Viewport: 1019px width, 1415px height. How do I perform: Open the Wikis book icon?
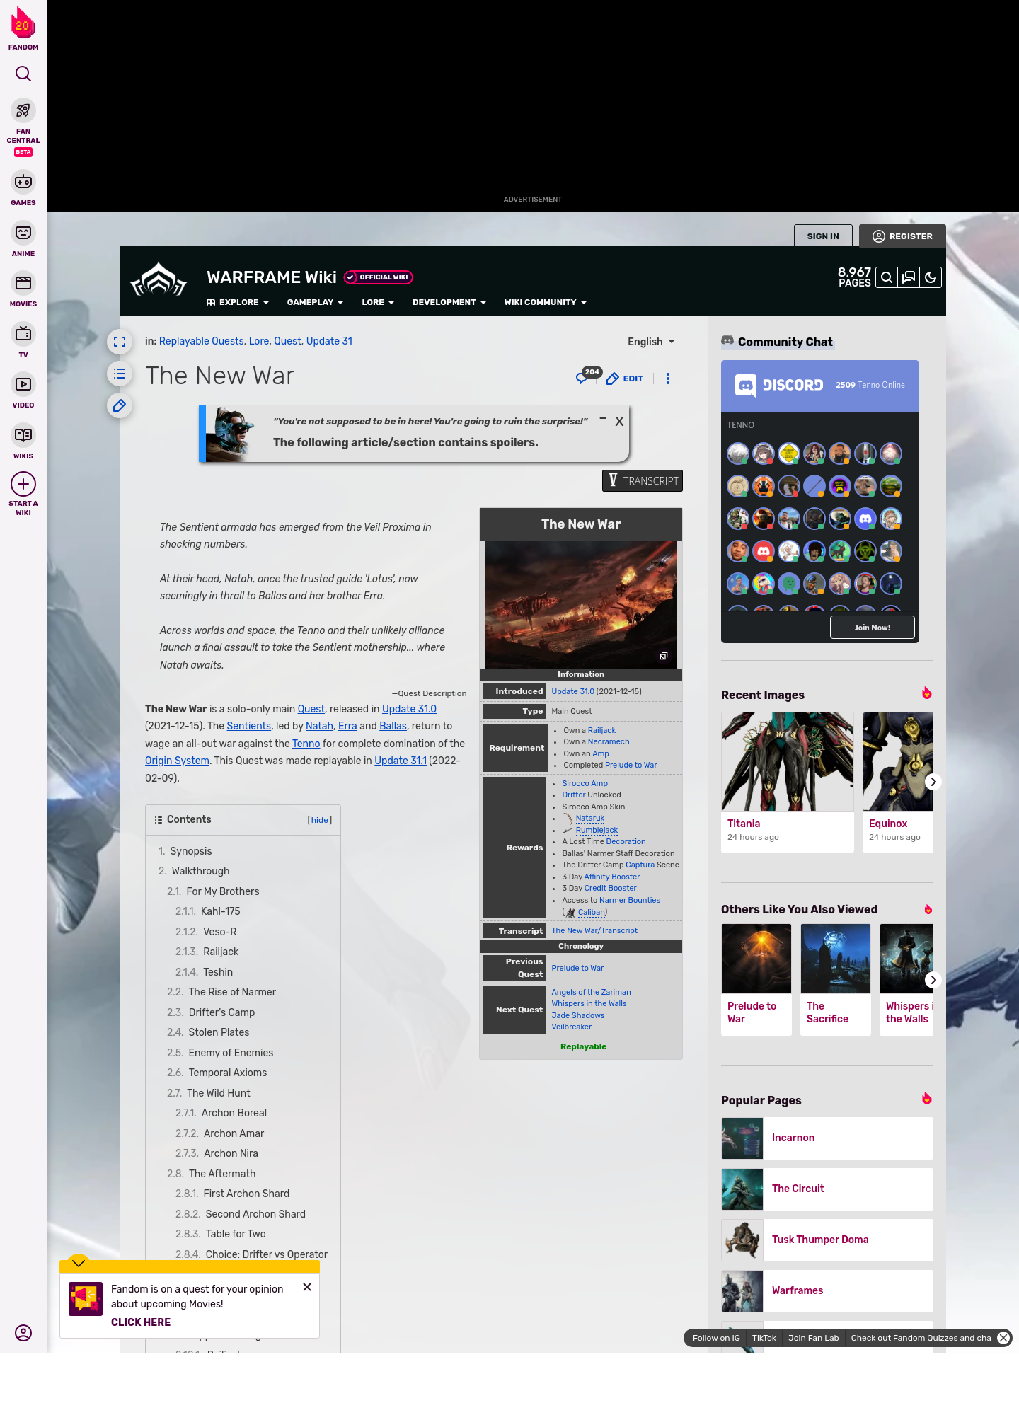(x=23, y=435)
